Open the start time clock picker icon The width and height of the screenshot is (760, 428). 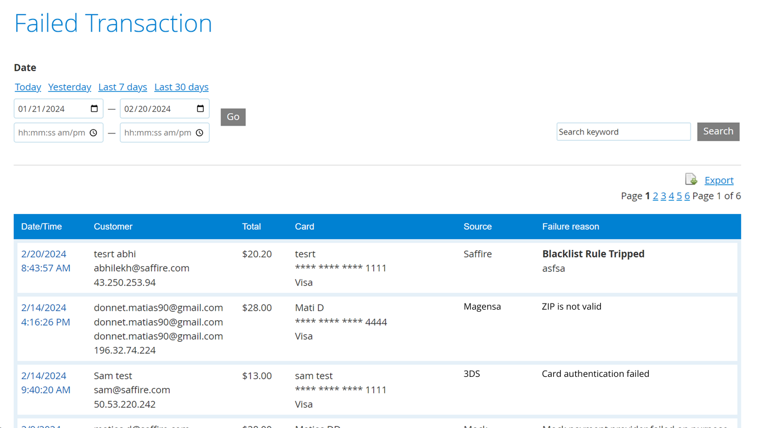click(94, 133)
